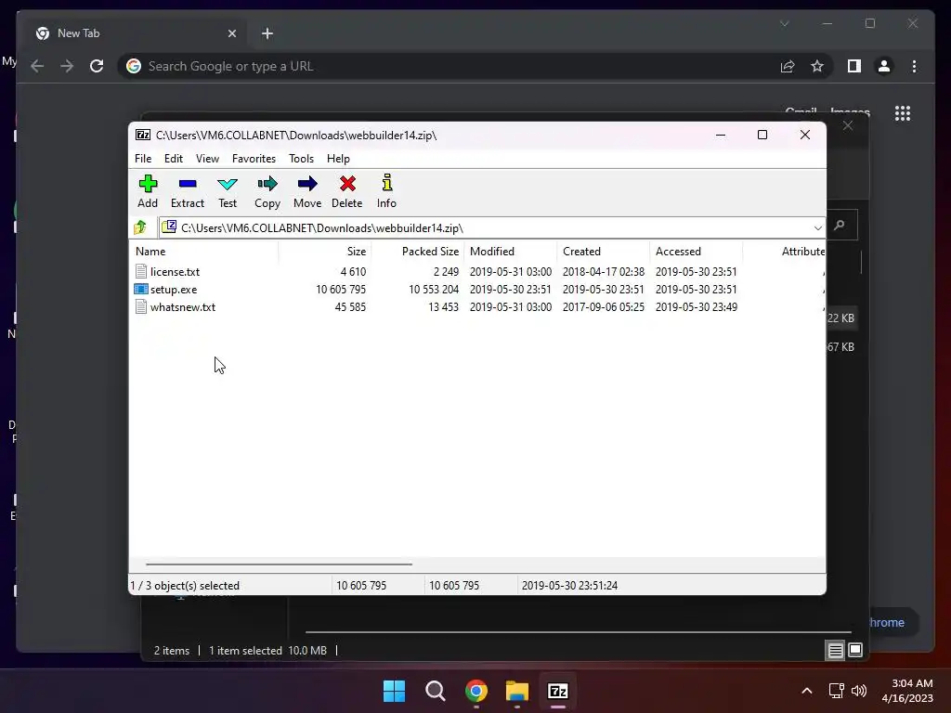Screen dimensions: 951x713
Task: Click the status bar selected objects text
Action: [x=185, y=586]
